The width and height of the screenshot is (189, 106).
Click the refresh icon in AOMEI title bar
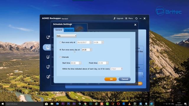[x=136, y=18]
